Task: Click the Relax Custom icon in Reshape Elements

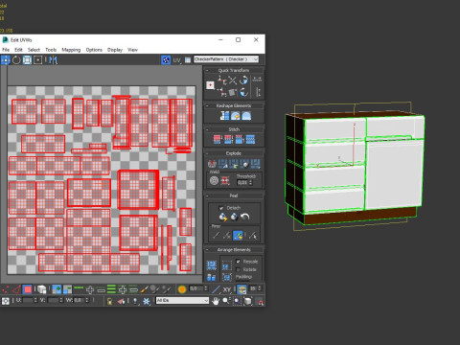Action: 246,116
